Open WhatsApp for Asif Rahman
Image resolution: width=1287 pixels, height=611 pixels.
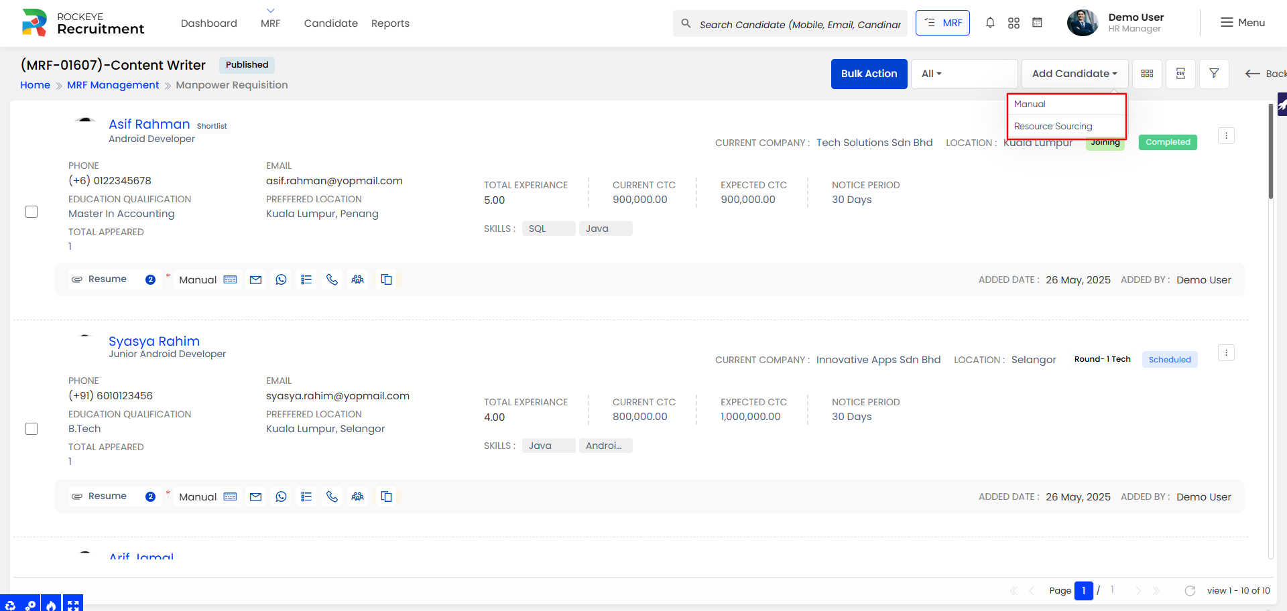pos(281,279)
